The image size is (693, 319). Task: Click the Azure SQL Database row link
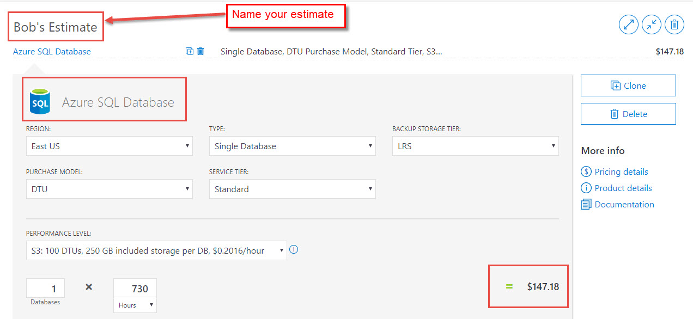[52, 51]
